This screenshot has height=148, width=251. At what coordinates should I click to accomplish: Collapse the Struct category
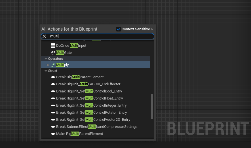[x=46, y=71]
